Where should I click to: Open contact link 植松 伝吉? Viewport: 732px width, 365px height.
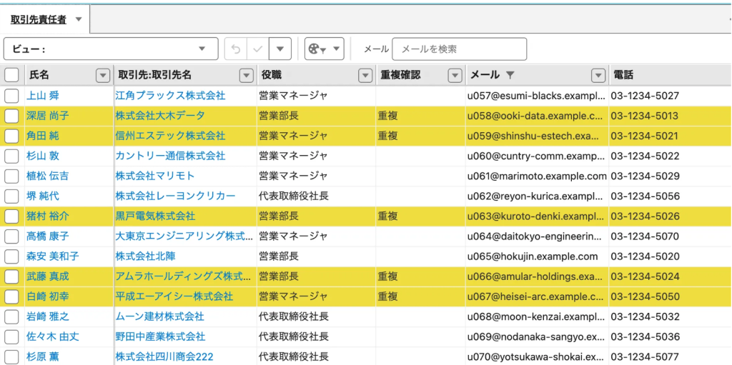pos(48,176)
